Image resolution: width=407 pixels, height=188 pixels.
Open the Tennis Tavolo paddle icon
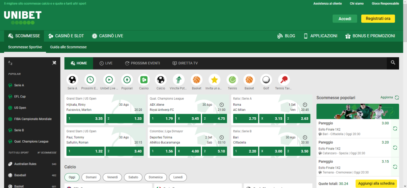(x=284, y=79)
